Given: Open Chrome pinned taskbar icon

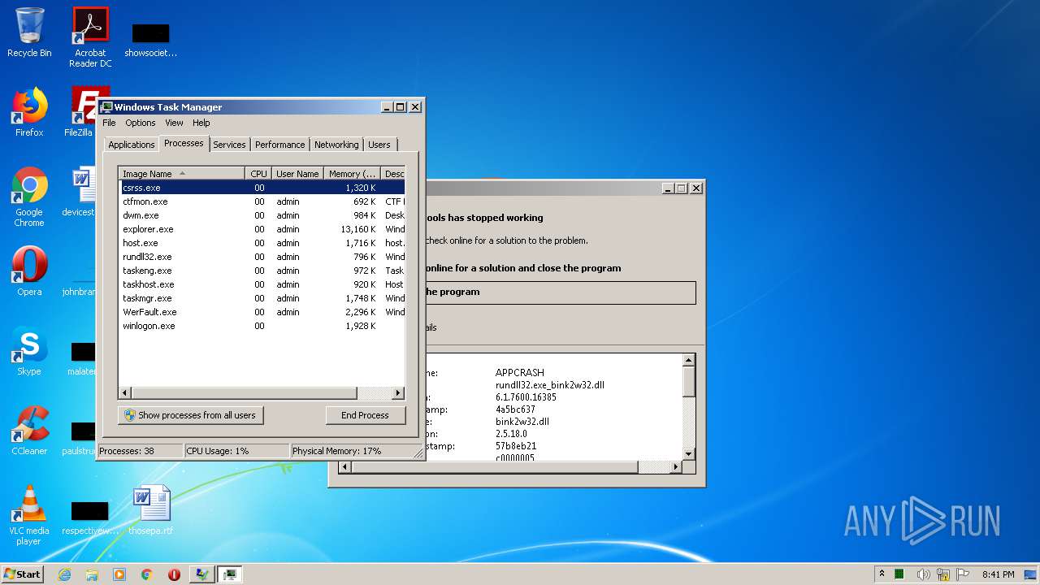Looking at the screenshot, I should tap(146, 574).
